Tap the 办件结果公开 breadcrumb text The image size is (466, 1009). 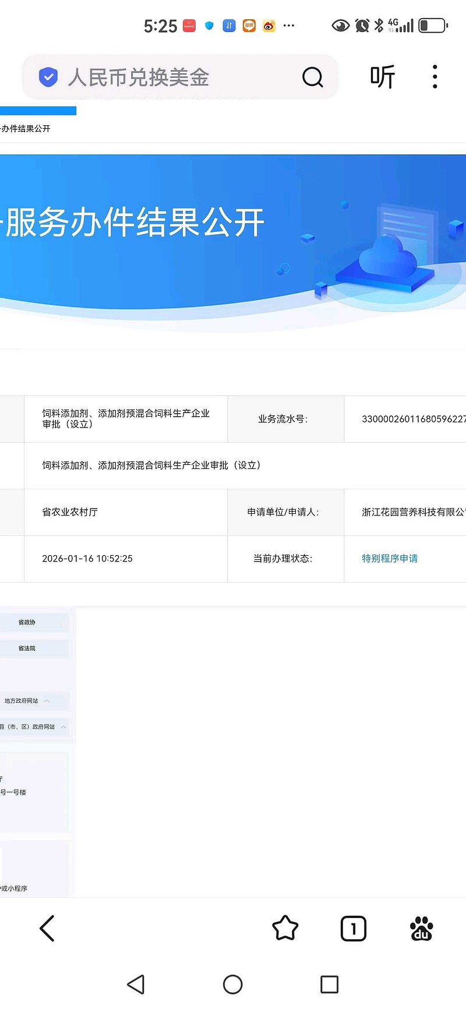click(x=25, y=128)
